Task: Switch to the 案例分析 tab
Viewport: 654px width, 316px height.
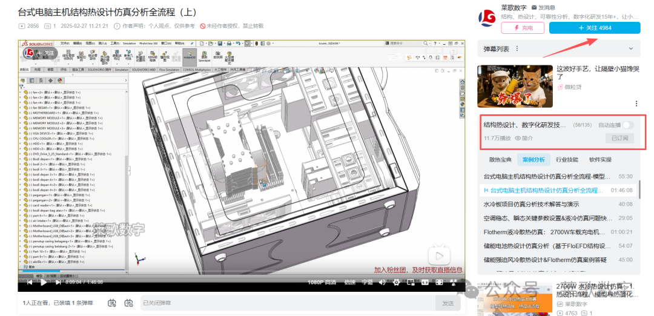Action: (533, 159)
